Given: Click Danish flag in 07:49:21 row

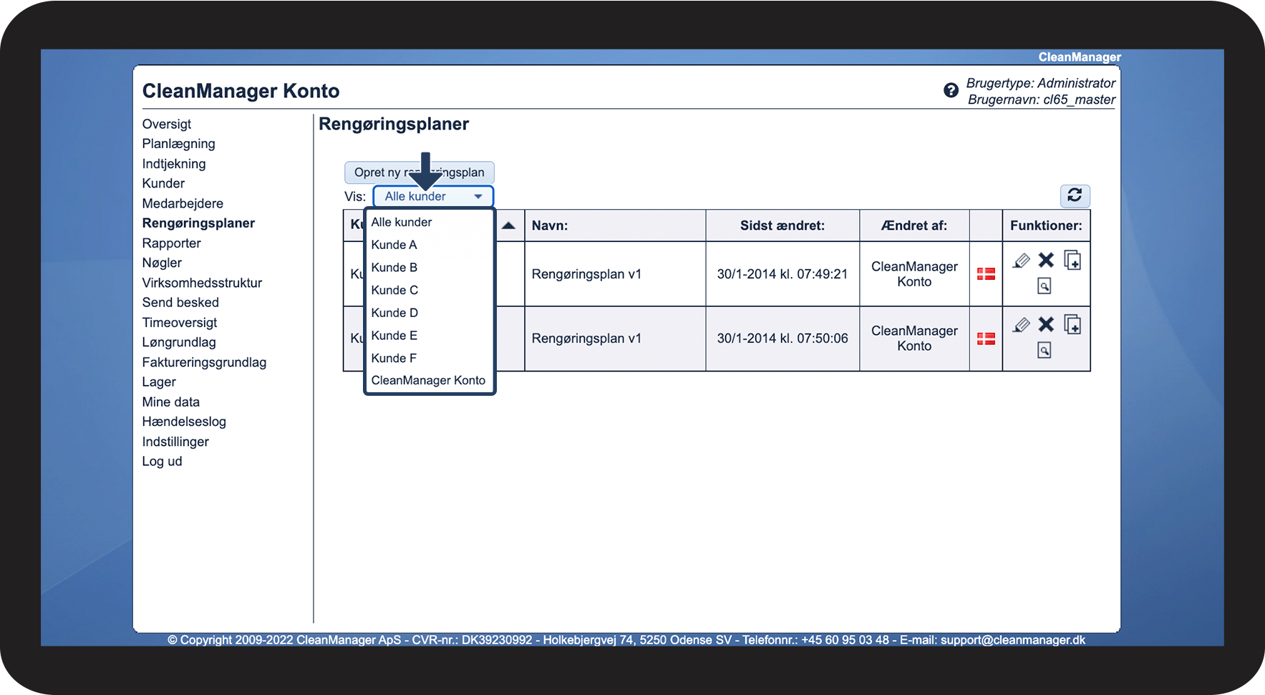Looking at the screenshot, I should [986, 273].
